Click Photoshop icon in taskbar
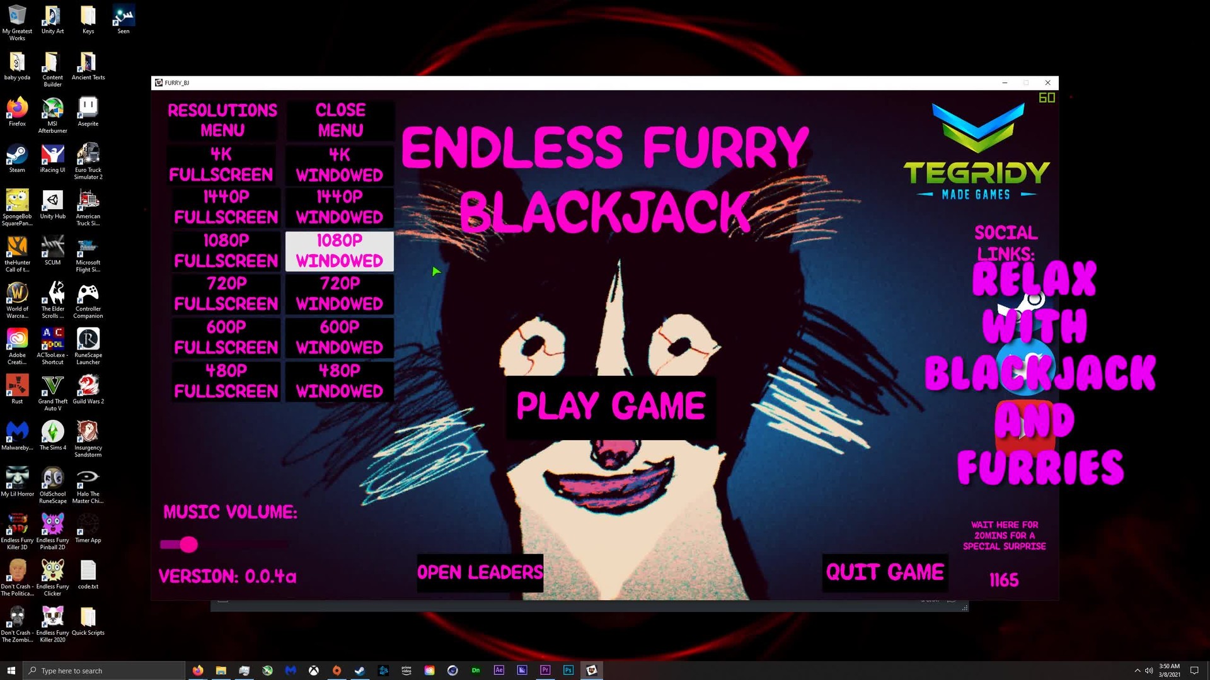The width and height of the screenshot is (1210, 680). pyautogui.click(x=568, y=671)
